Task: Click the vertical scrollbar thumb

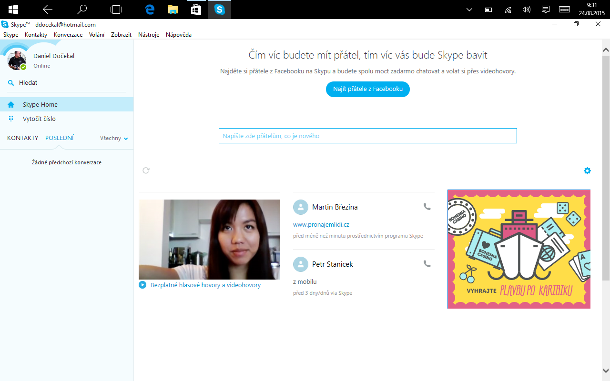Action: tap(606, 167)
